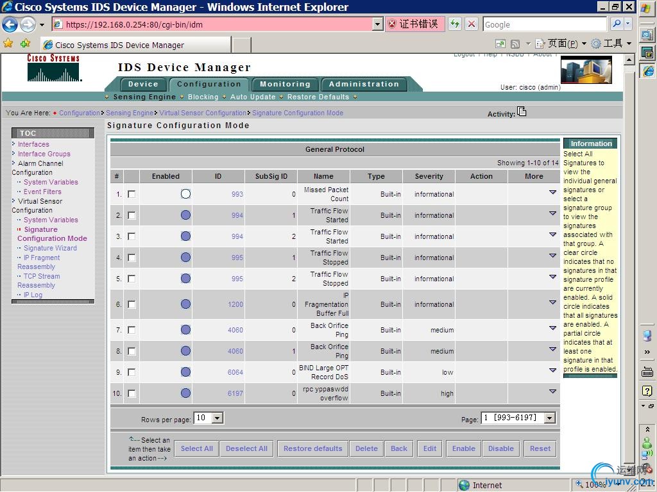Screen dimensions: 657x492
Task: Check the box for row 10 rpc yppaswdd
Action: point(132,393)
